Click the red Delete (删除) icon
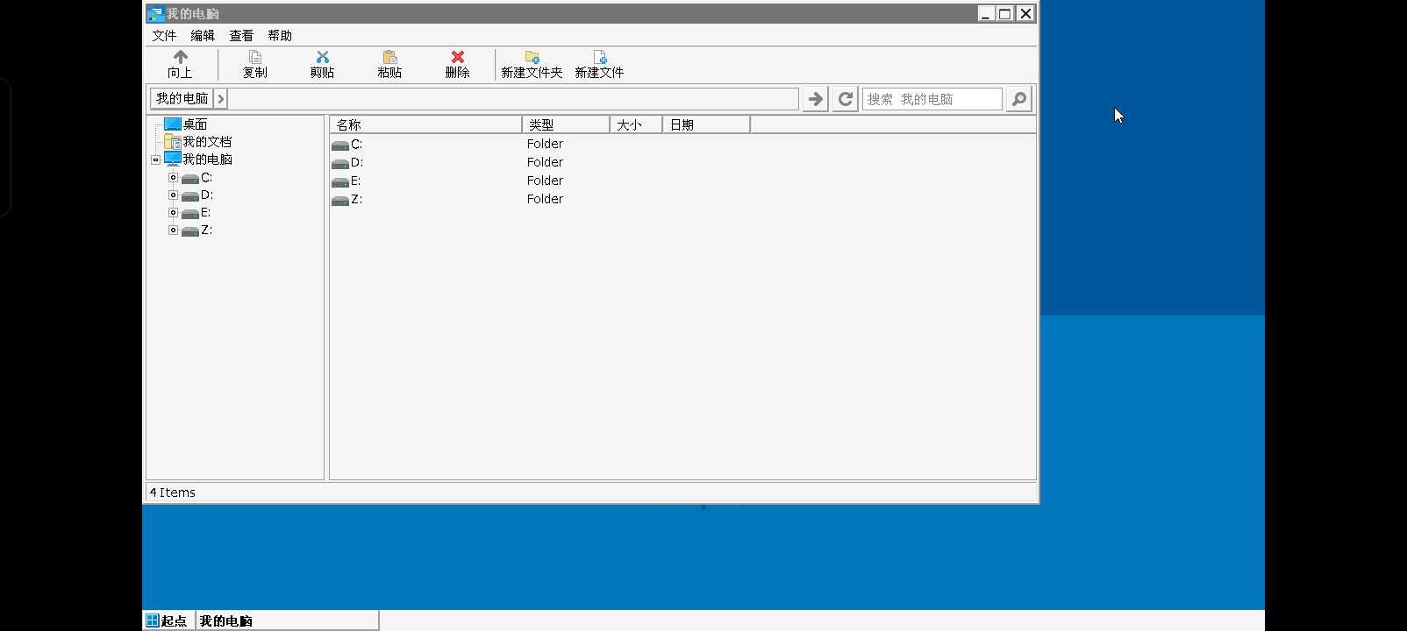1407x631 pixels. pos(457,58)
